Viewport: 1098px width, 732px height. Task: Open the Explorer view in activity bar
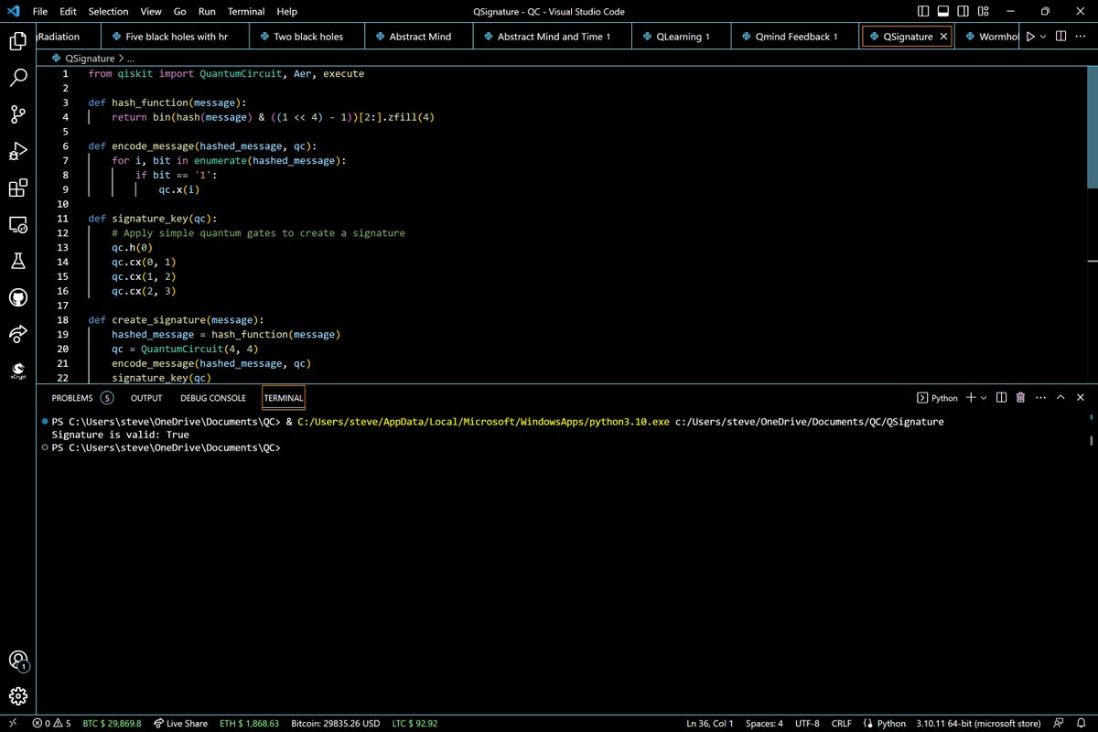(x=17, y=41)
